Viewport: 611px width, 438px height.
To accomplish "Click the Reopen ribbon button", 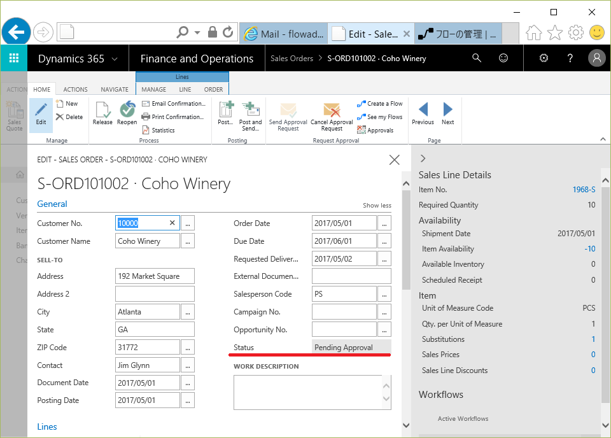I will click(127, 113).
